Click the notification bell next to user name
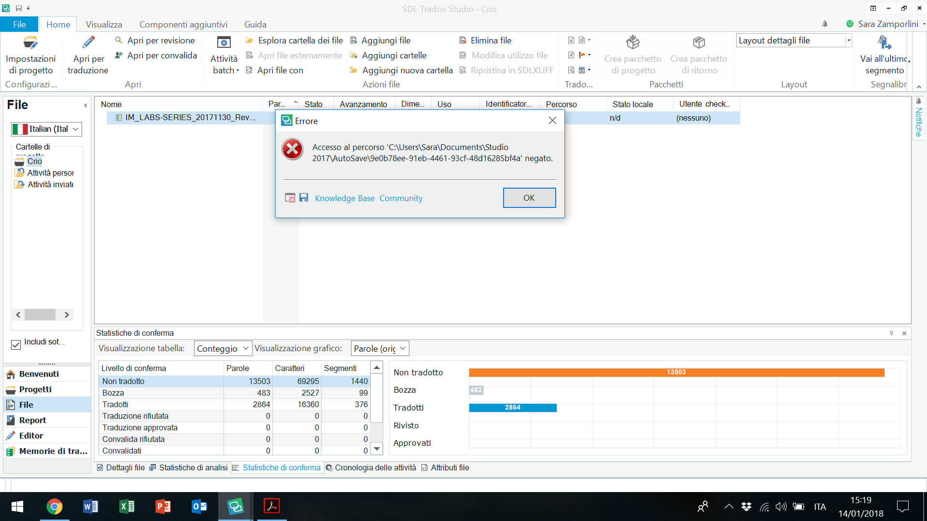 click(x=825, y=24)
